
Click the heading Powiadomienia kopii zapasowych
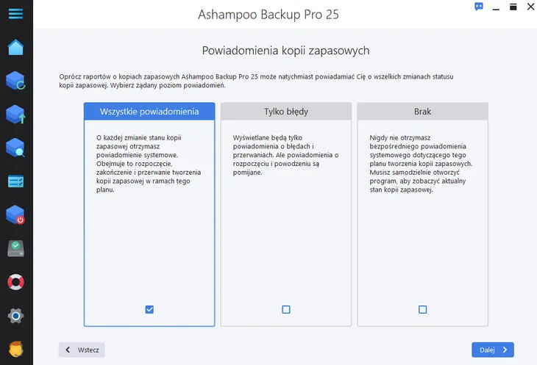click(x=285, y=51)
